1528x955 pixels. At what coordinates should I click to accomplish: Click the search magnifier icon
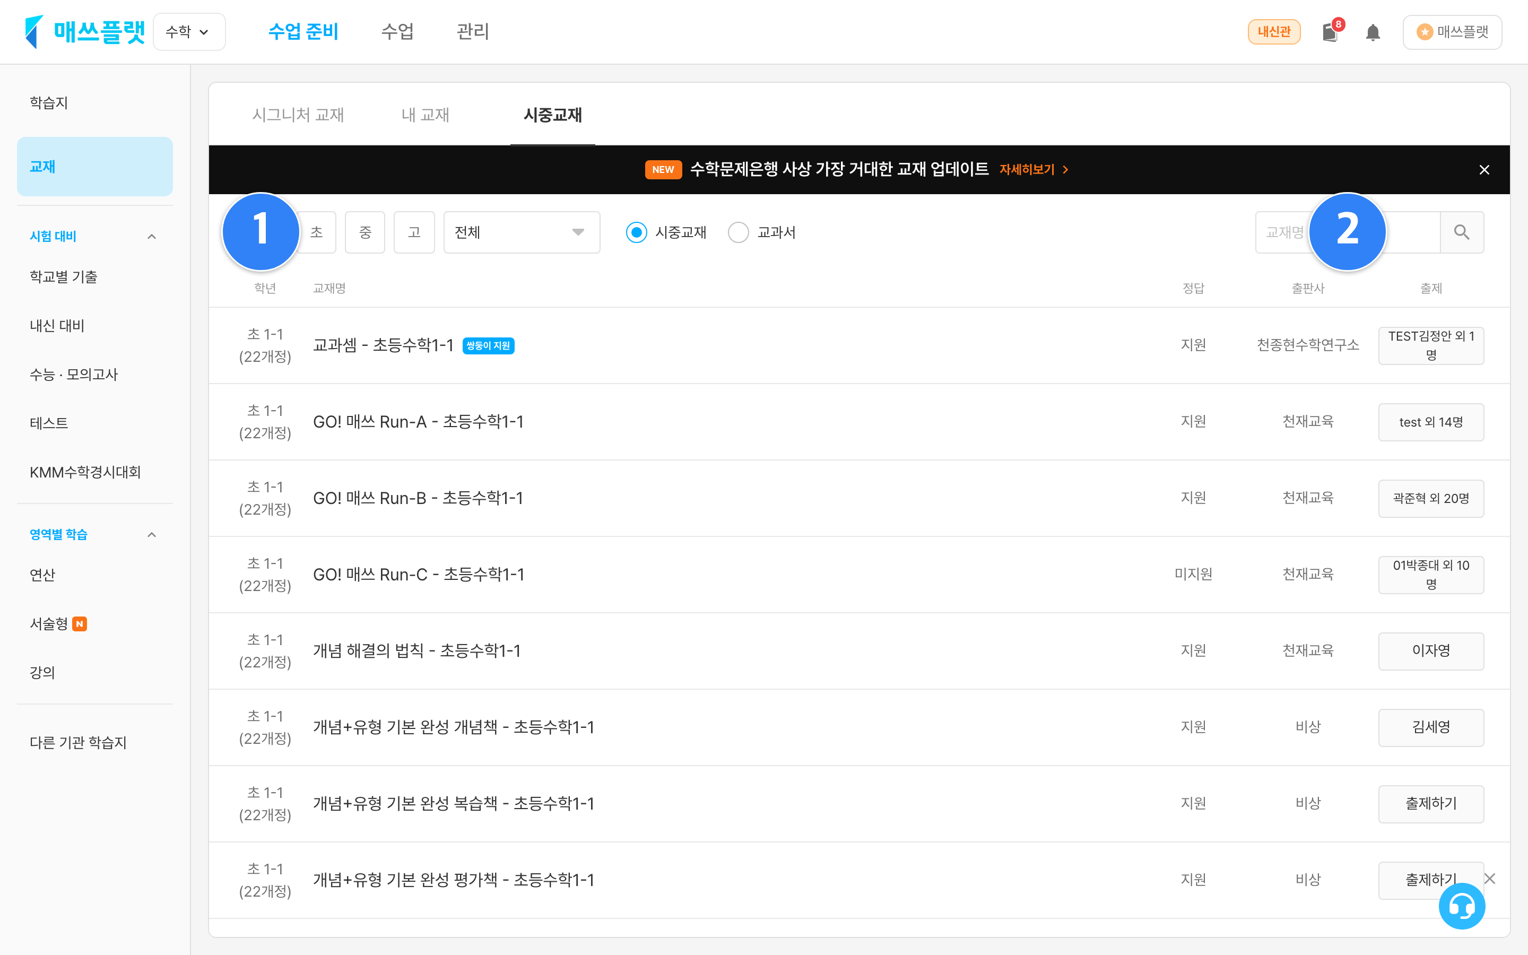(x=1462, y=232)
